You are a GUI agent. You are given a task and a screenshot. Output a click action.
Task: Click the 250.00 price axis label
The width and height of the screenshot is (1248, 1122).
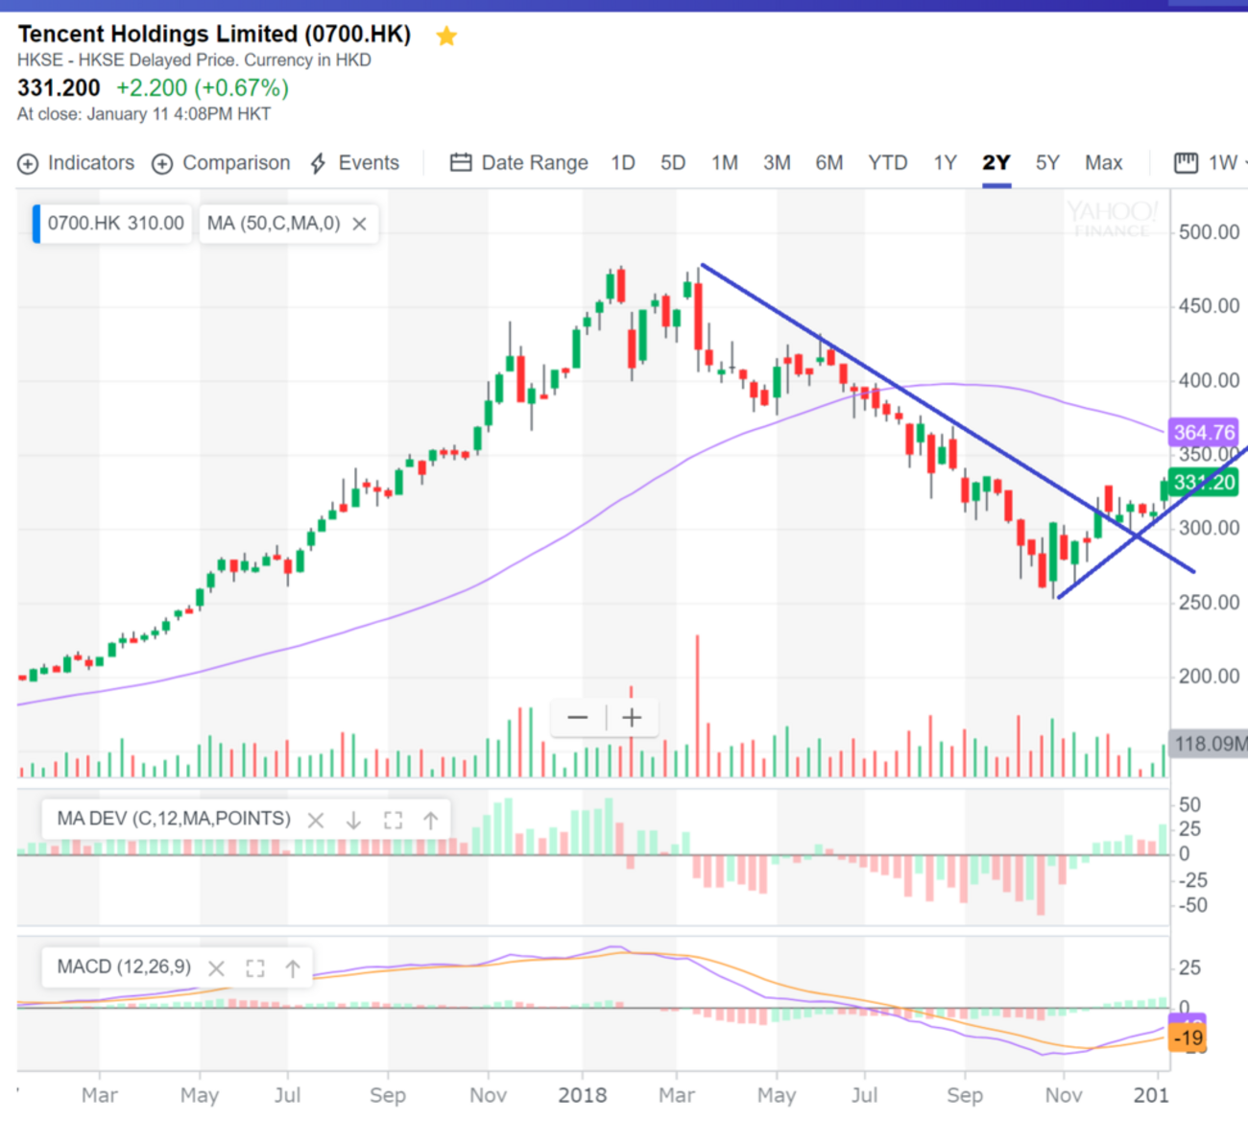pos(1210,603)
